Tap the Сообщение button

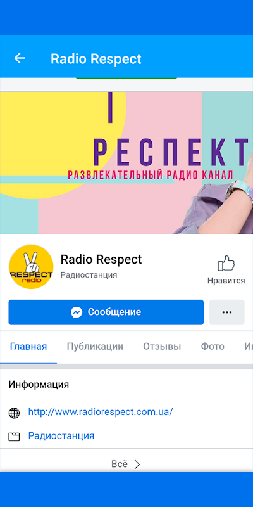(x=106, y=312)
